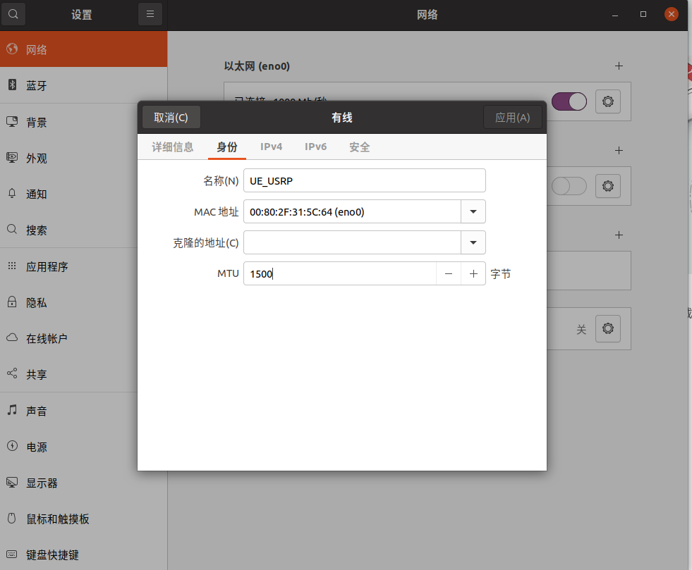
Task: Open the 在线帐户 settings label
Action: click(47, 339)
